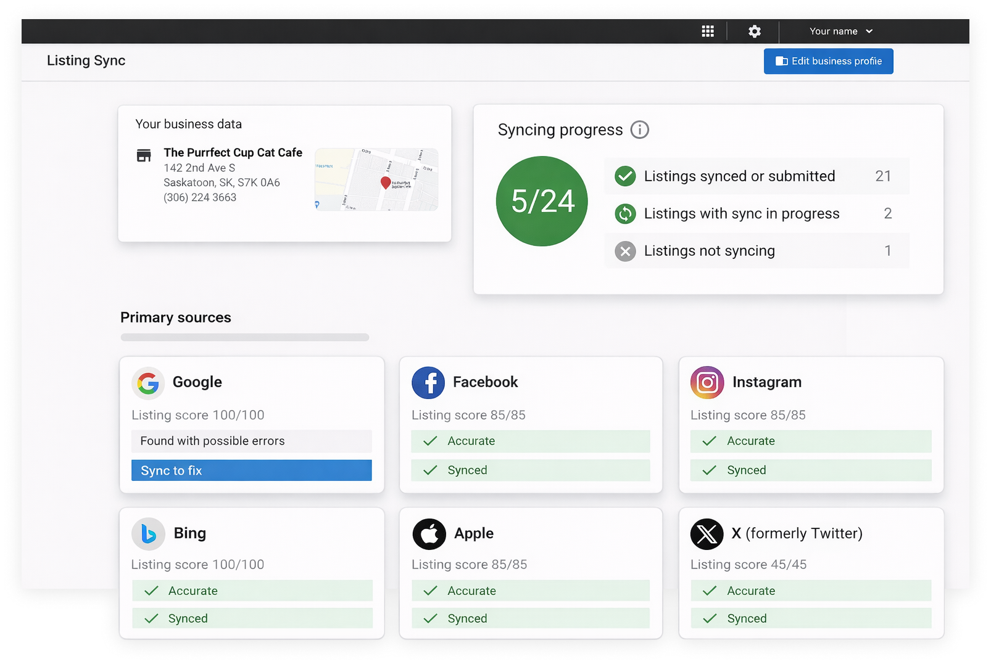Click the green checkmark beside listings synced
Viewport: 991px width, 664px height.
point(625,176)
